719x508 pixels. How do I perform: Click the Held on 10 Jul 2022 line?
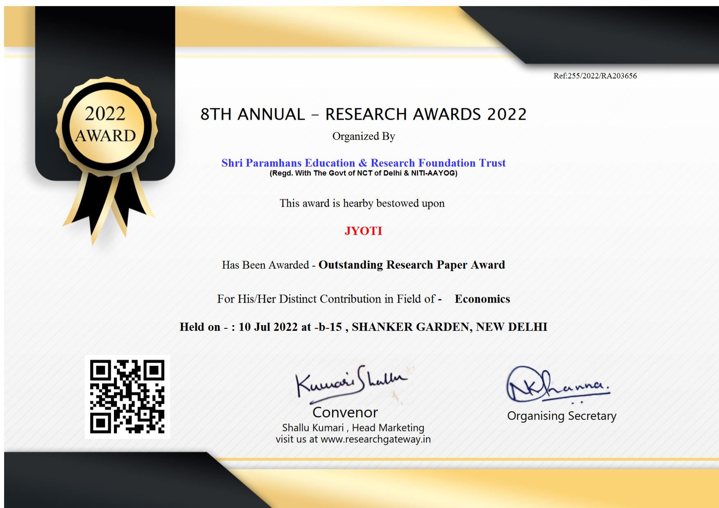[x=363, y=327]
